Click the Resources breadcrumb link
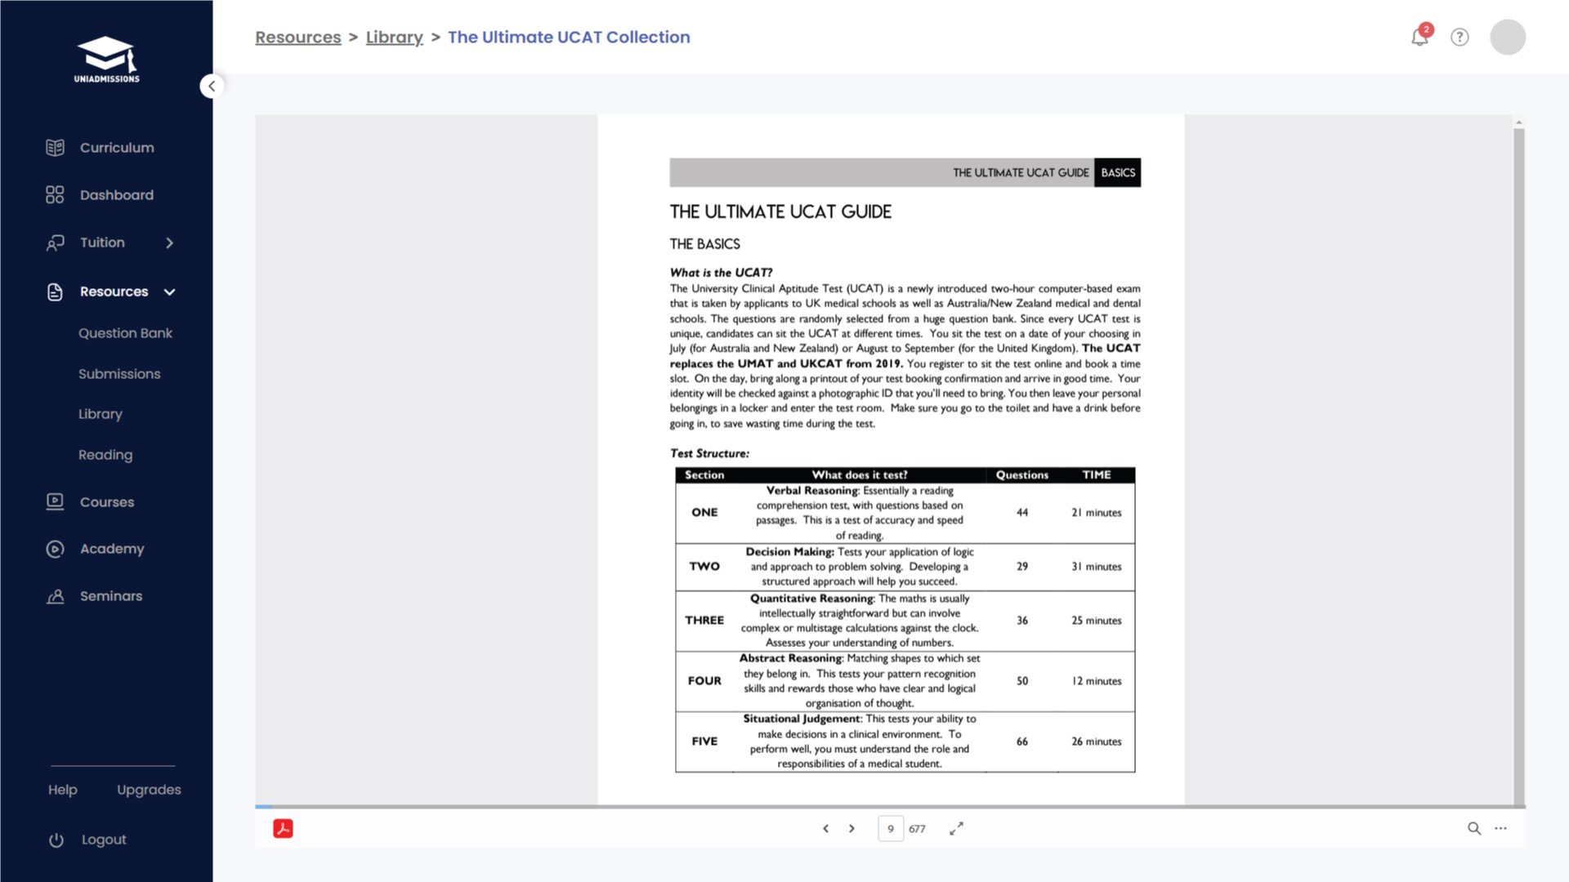The image size is (1569, 882). 298,37
